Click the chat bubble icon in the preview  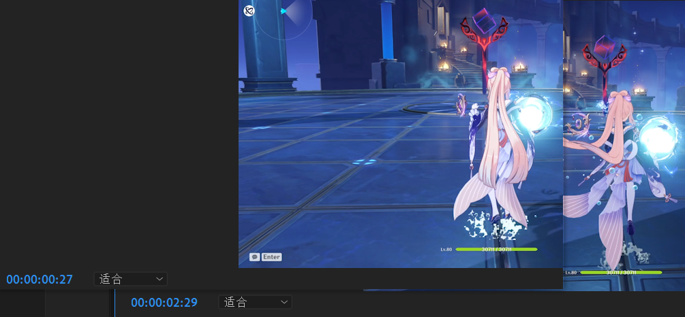pyautogui.click(x=255, y=257)
